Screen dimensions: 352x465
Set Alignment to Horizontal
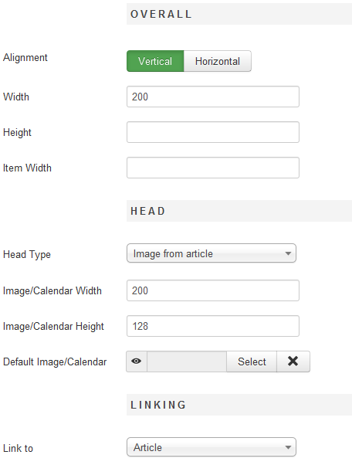pos(218,61)
